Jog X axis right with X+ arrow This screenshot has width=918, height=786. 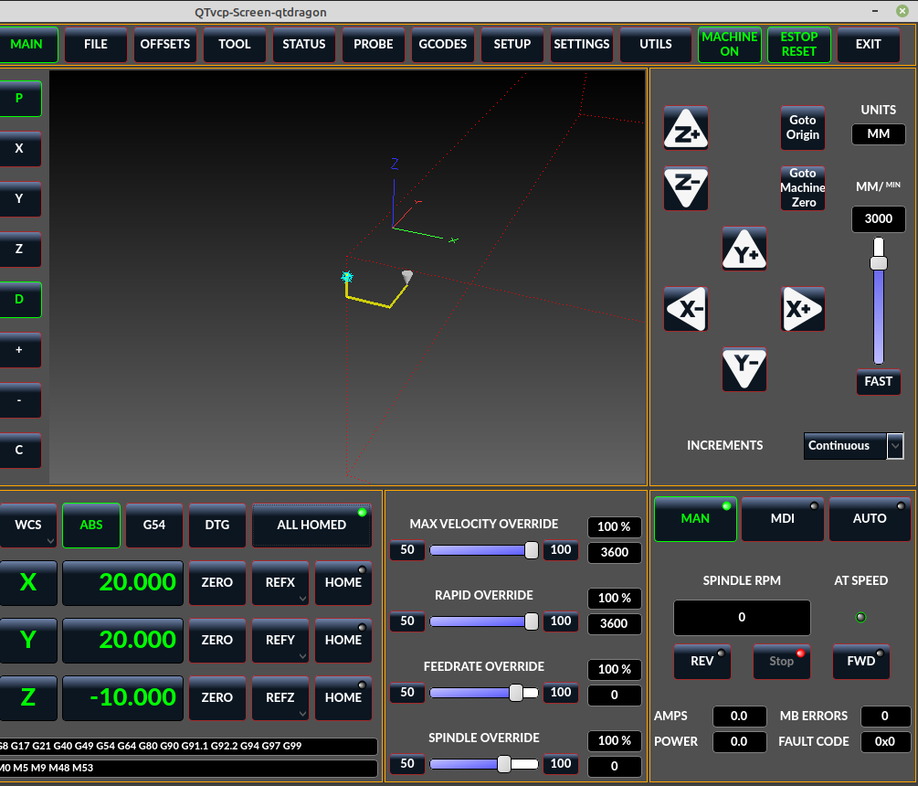pyautogui.click(x=803, y=309)
